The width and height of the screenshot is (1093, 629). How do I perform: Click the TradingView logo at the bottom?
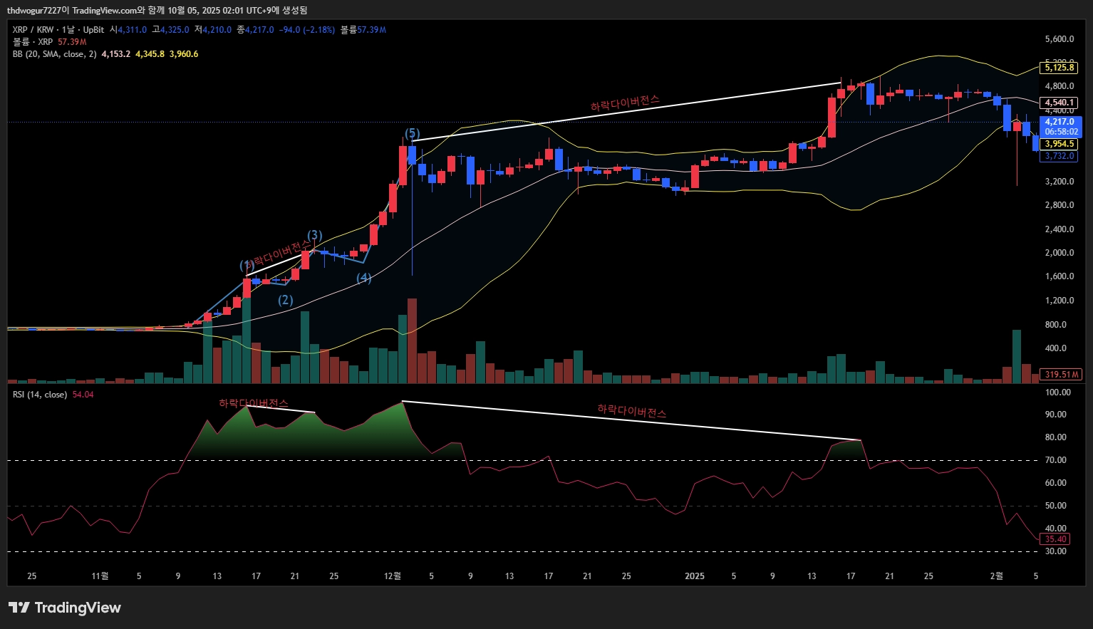point(65,608)
